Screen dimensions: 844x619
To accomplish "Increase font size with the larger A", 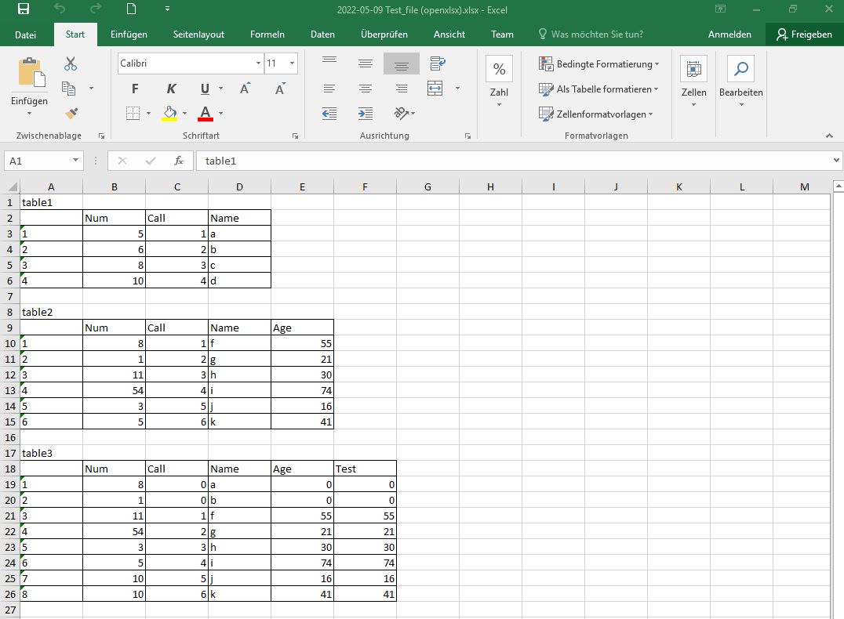I will point(245,89).
